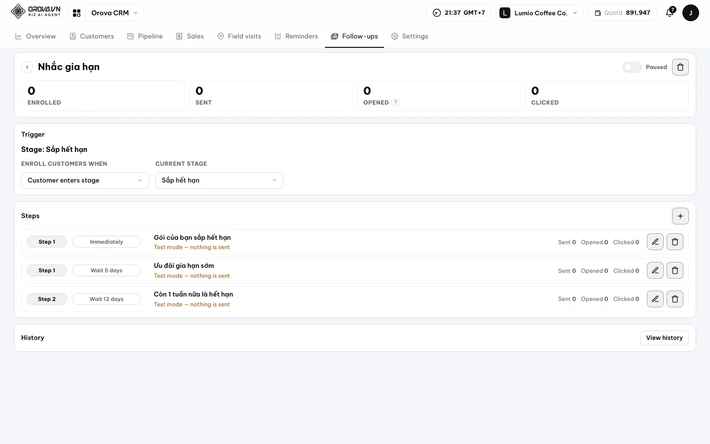Go back with the arrow beside Nhắc gia hạn
This screenshot has height=444, width=710.
pyautogui.click(x=28, y=67)
